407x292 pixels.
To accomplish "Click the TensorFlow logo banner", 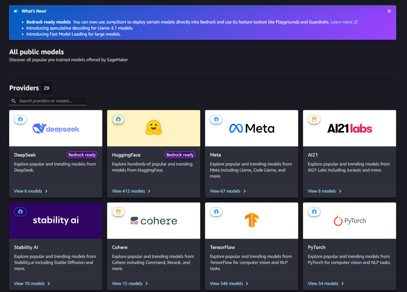I will click(252, 221).
